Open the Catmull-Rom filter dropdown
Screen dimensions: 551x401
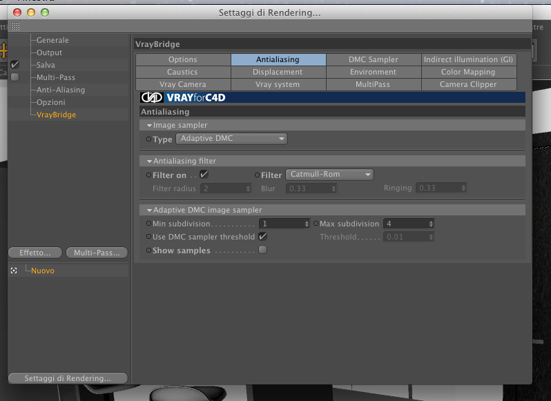(329, 175)
